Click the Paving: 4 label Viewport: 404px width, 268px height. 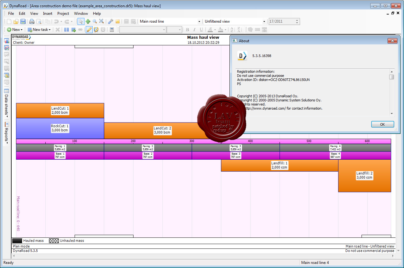335,148
